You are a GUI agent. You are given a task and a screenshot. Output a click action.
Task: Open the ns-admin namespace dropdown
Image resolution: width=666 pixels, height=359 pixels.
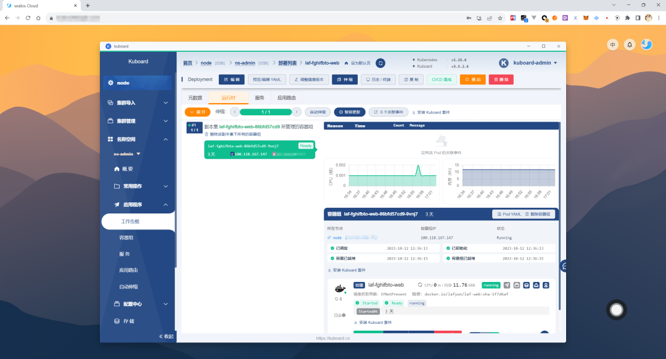[x=127, y=154]
